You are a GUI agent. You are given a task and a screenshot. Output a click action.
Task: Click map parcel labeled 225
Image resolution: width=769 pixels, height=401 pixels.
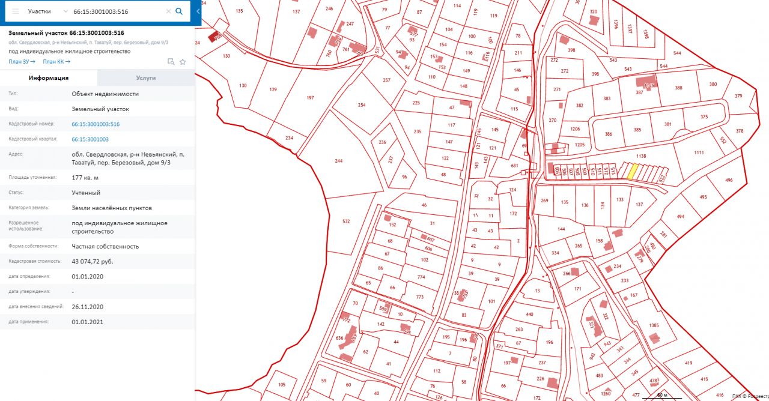pyautogui.click(x=416, y=103)
